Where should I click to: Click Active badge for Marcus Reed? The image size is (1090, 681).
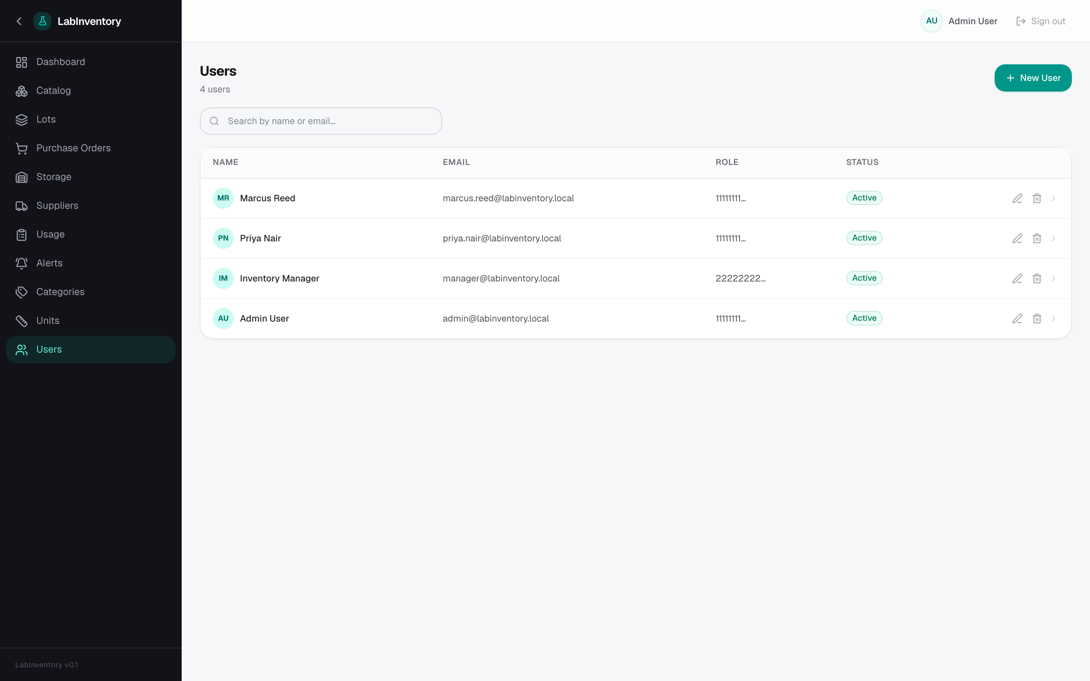click(x=864, y=198)
